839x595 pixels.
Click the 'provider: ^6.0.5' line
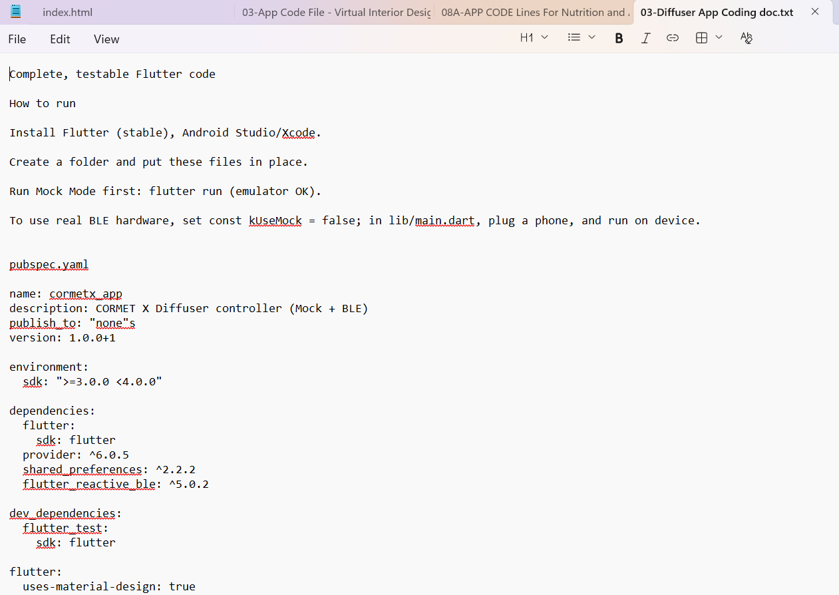click(76, 455)
